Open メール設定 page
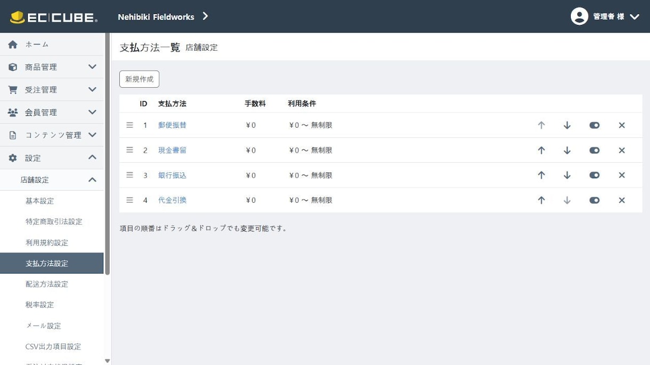 coord(43,326)
